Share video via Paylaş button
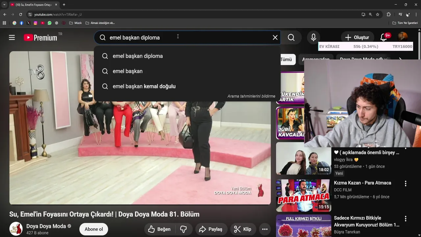The width and height of the screenshot is (421, 237). (x=211, y=229)
